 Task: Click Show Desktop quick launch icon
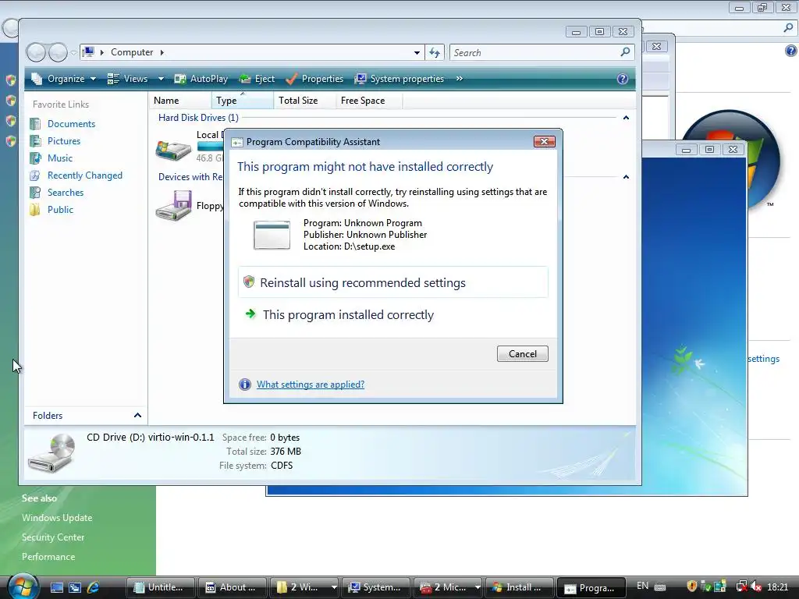pos(56,587)
